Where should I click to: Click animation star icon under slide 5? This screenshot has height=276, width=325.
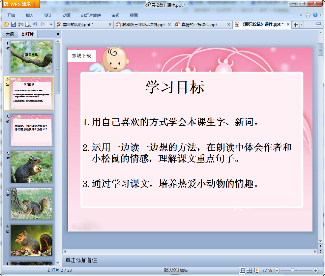[8, 195]
